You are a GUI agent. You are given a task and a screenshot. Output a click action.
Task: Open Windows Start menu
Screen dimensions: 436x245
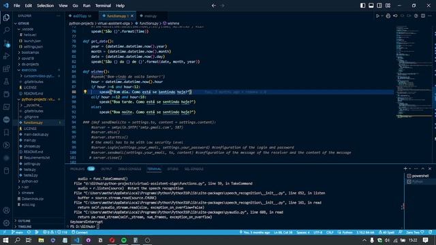point(5,240)
